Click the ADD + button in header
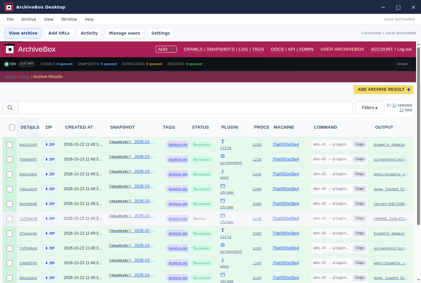Screen dimensions: 421x283 click(166, 49)
